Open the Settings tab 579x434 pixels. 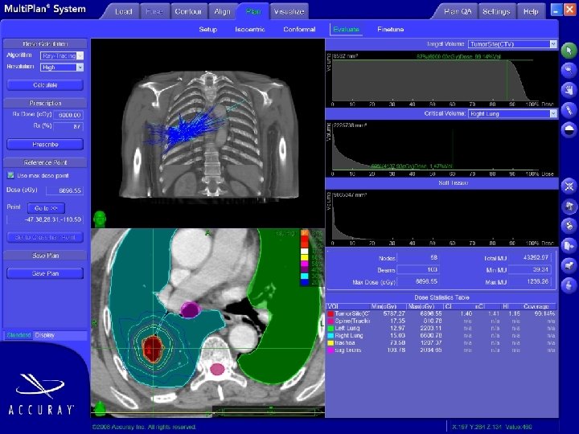pyautogui.click(x=496, y=11)
